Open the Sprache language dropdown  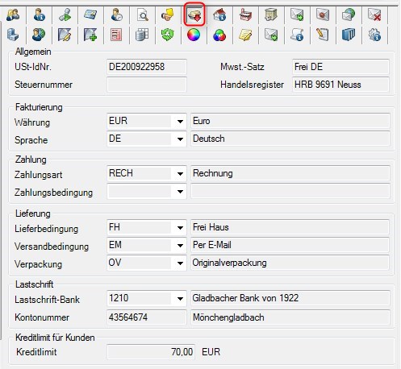180,139
